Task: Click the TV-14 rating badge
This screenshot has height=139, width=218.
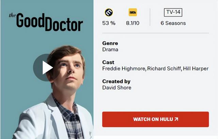Action: 173,12
